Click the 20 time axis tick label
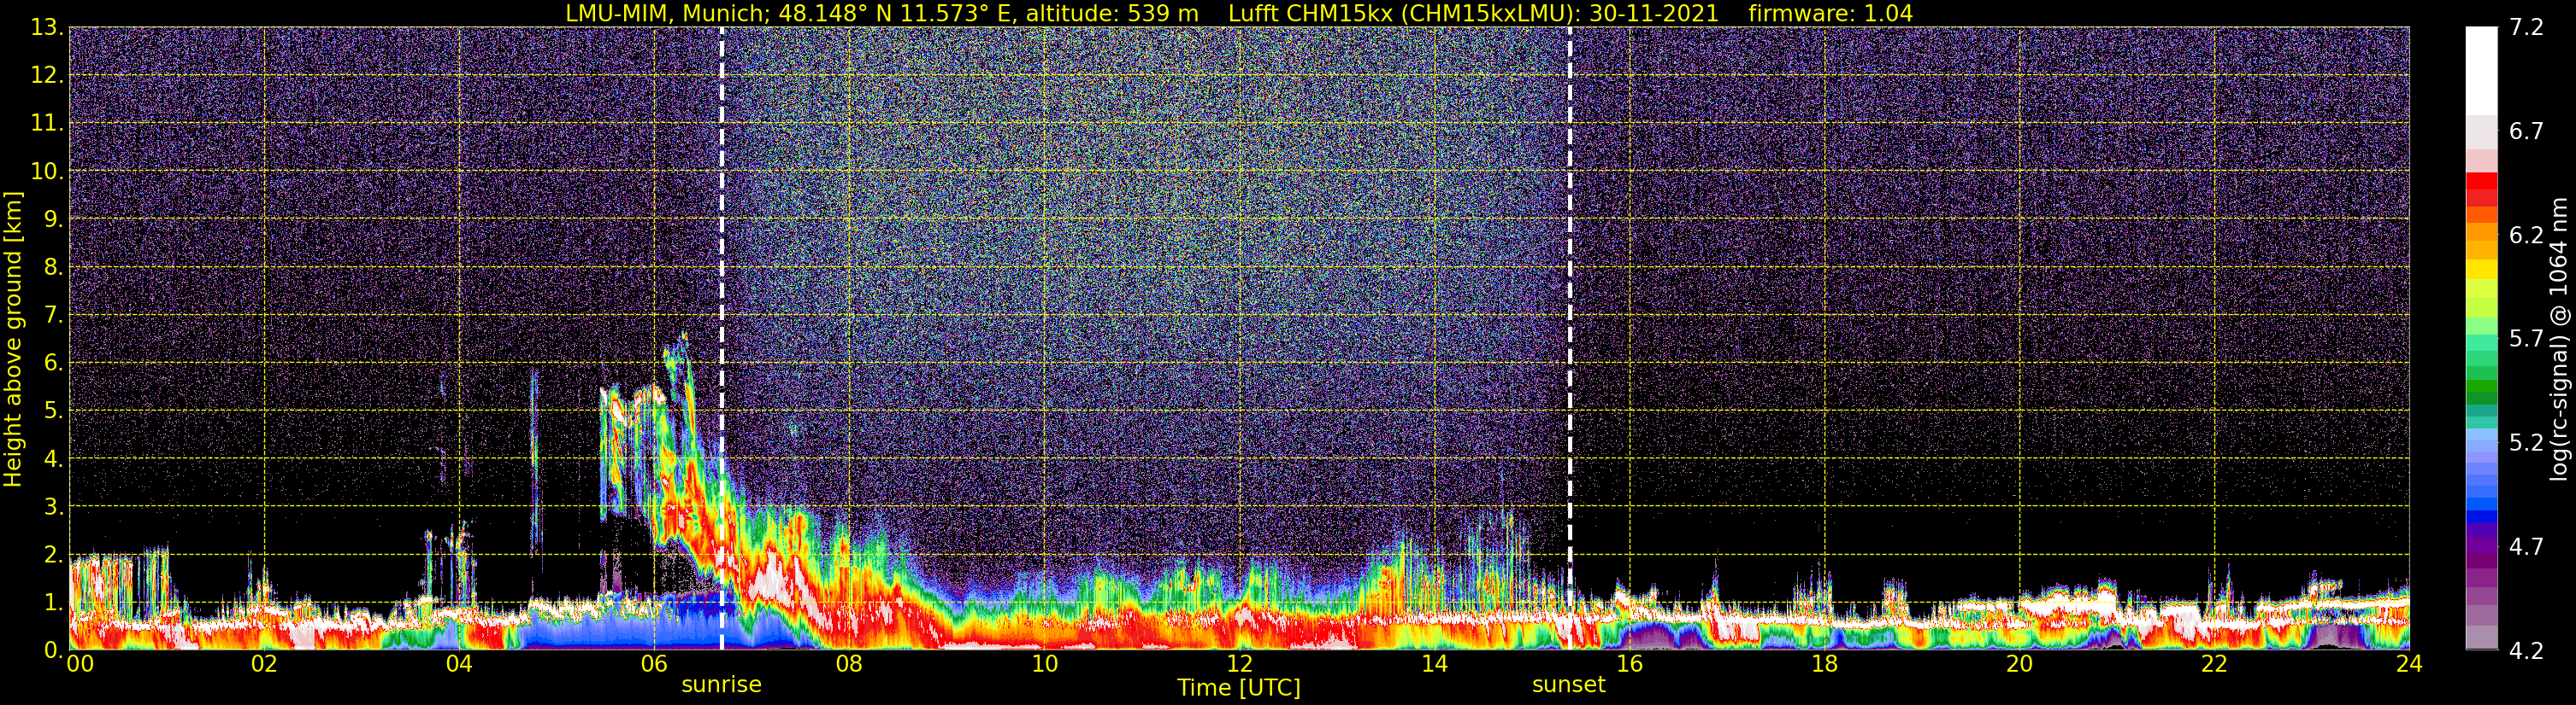Viewport: 2576px width, 705px height. 2019,664
